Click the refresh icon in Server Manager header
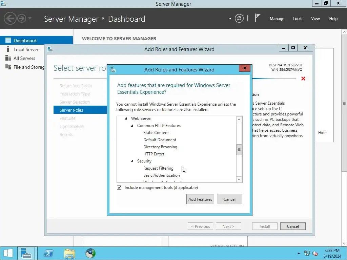The image size is (347, 260). pos(239,18)
